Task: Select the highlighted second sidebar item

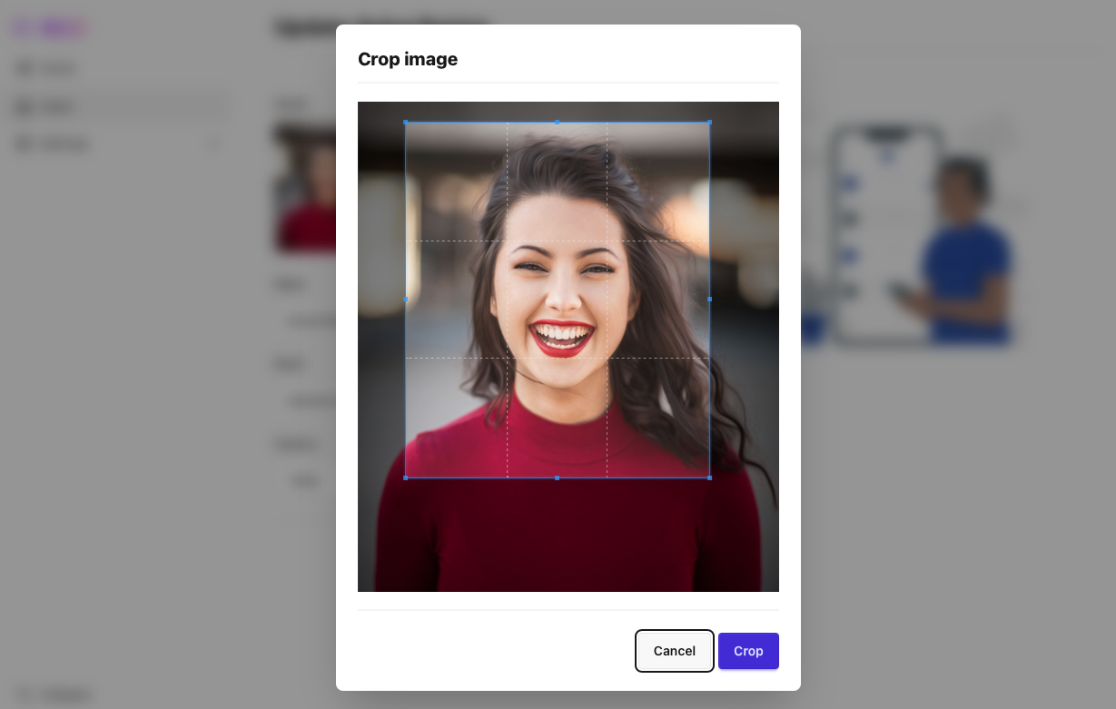Action: pyautogui.click(x=118, y=106)
